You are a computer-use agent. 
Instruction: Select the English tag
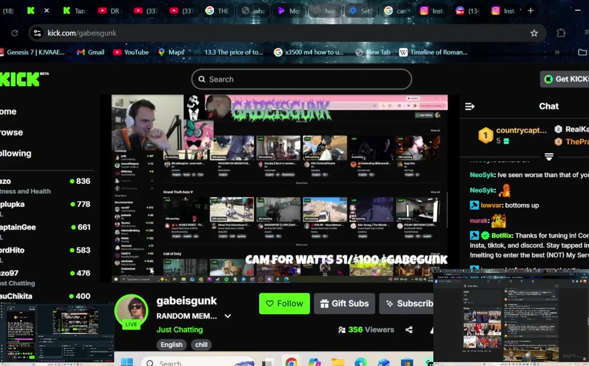172,345
